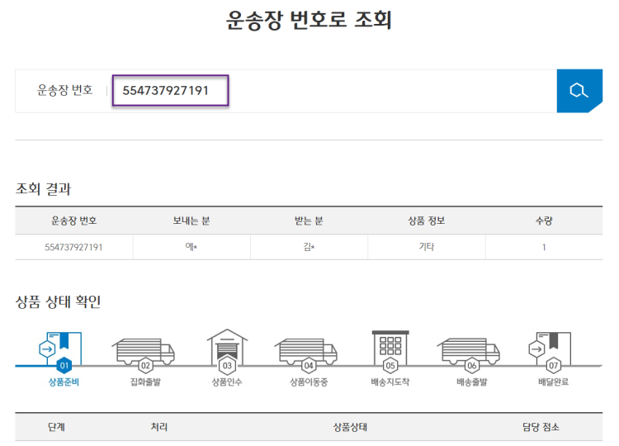Click the 상품준비 step 01 box icon

pos(64,350)
